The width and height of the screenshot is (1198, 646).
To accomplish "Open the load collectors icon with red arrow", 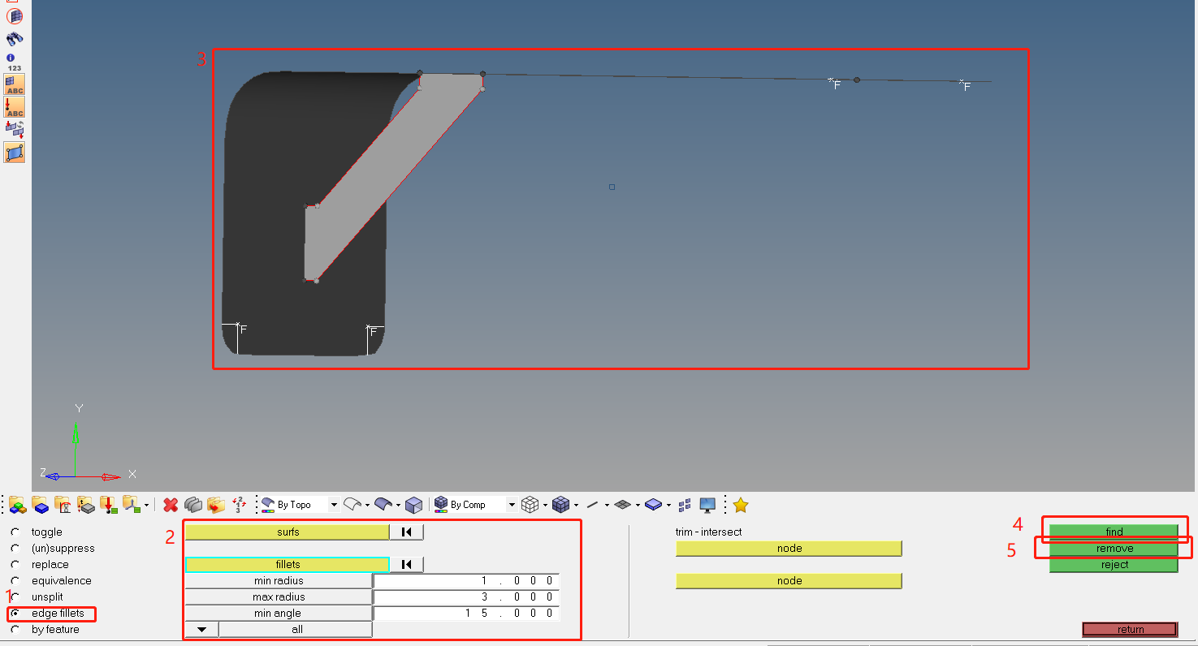I will pyautogui.click(x=109, y=505).
